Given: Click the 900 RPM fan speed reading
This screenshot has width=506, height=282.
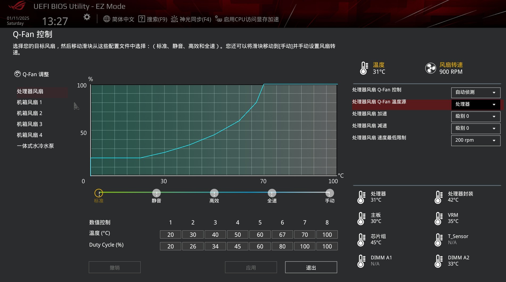Looking at the screenshot, I should coord(451,72).
